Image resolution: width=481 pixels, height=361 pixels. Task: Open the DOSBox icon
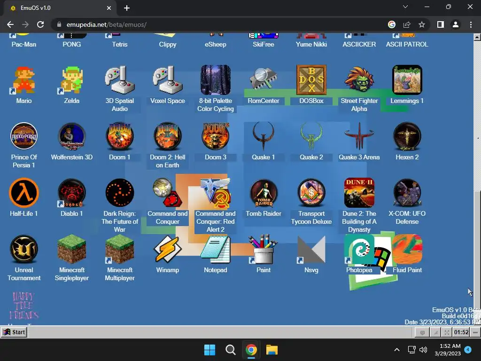(311, 80)
